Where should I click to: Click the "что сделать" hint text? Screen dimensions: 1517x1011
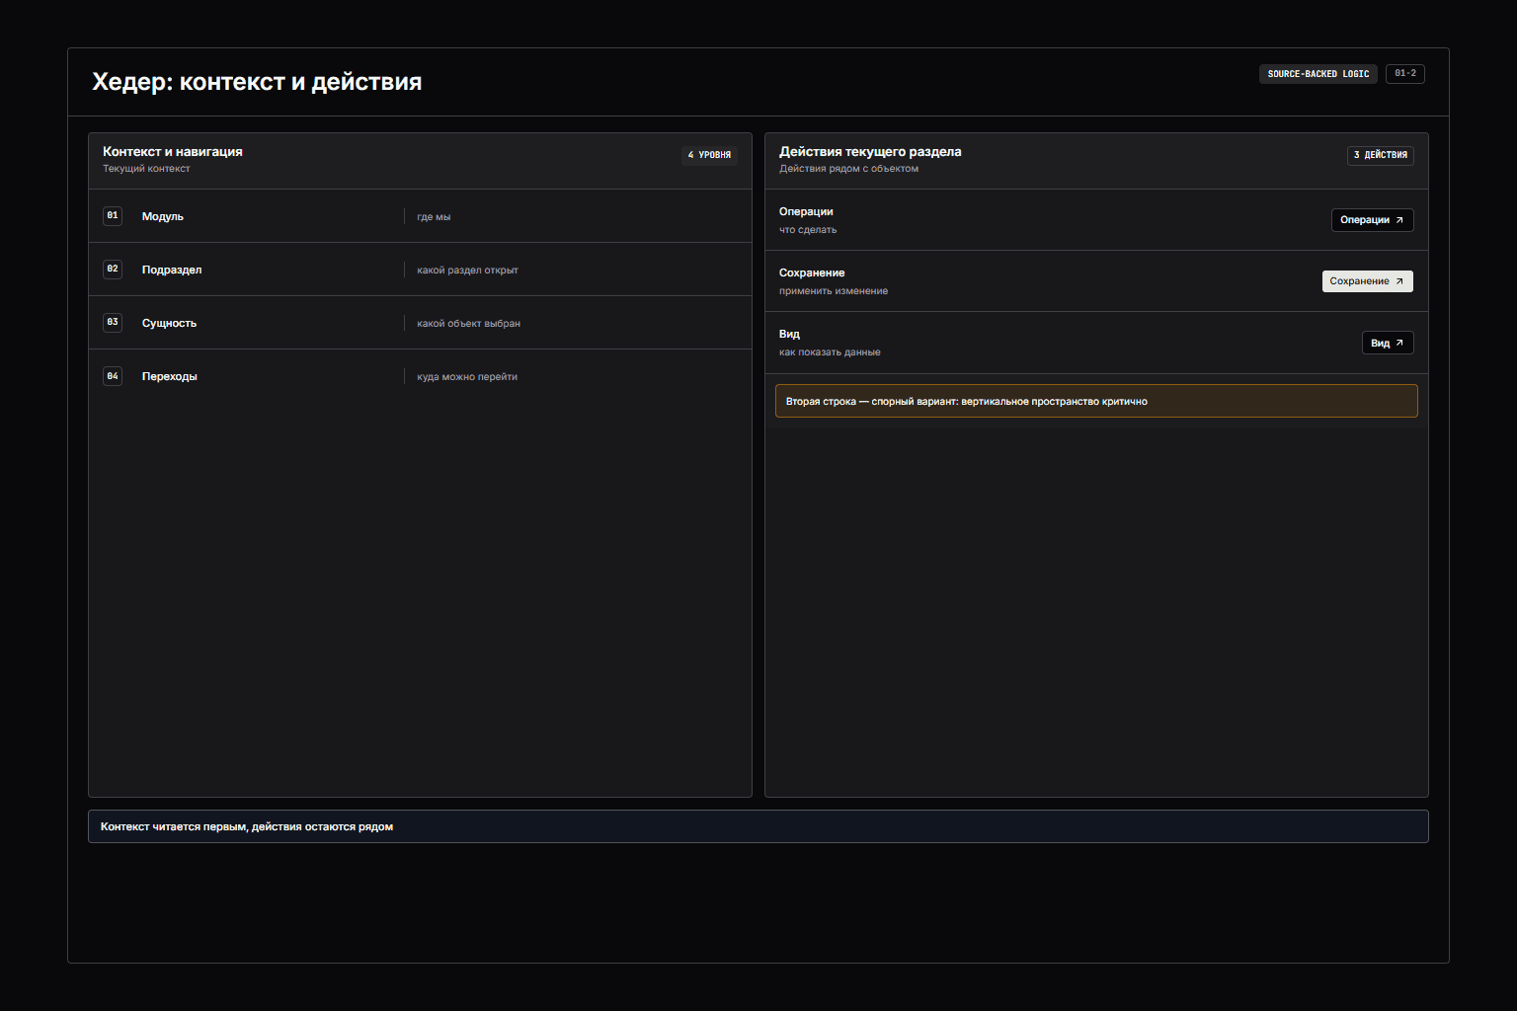808,230
